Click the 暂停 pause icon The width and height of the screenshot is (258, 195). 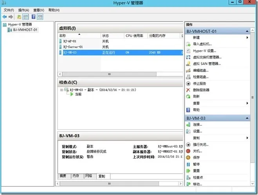pyautogui.click(x=188, y=164)
